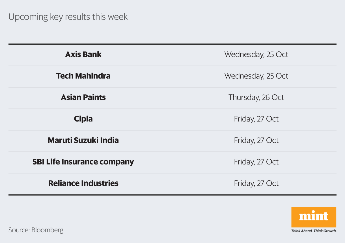The width and height of the screenshot is (345, 243).
Task: Click the 'Source: Bloomberg' credit text
Action: pos(36,230)
